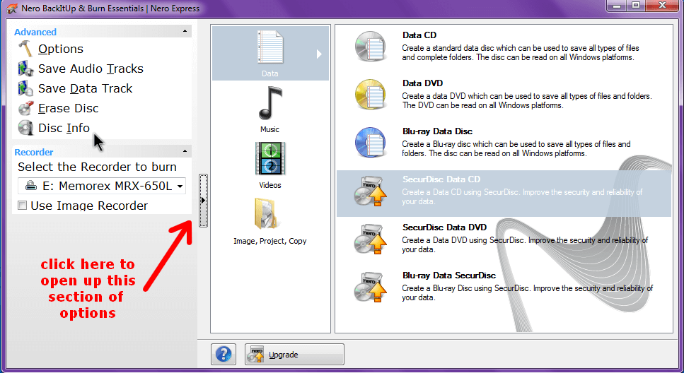Close the Nero Express window
The image size is (684, 373).
tap(663, 6)
